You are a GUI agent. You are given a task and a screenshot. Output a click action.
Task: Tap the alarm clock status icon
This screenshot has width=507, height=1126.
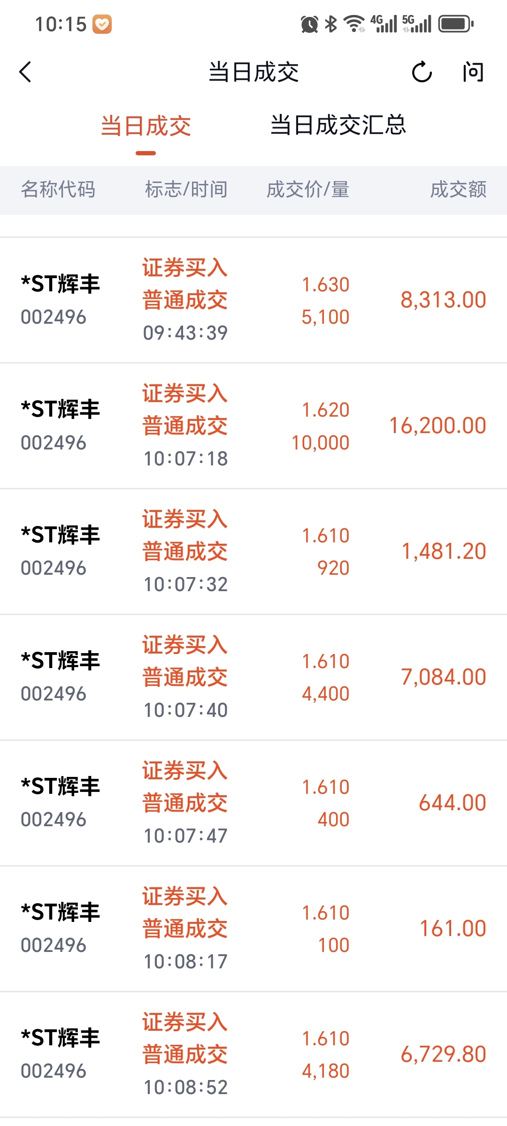tap(309, 24)
